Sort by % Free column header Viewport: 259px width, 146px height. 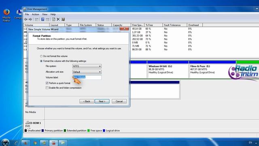click(153, 25)
